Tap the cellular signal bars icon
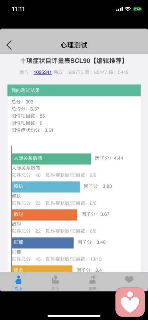 119,9
